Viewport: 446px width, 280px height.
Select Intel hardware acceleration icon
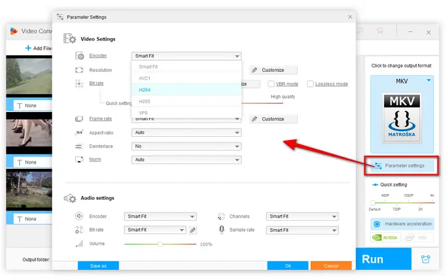417,237
